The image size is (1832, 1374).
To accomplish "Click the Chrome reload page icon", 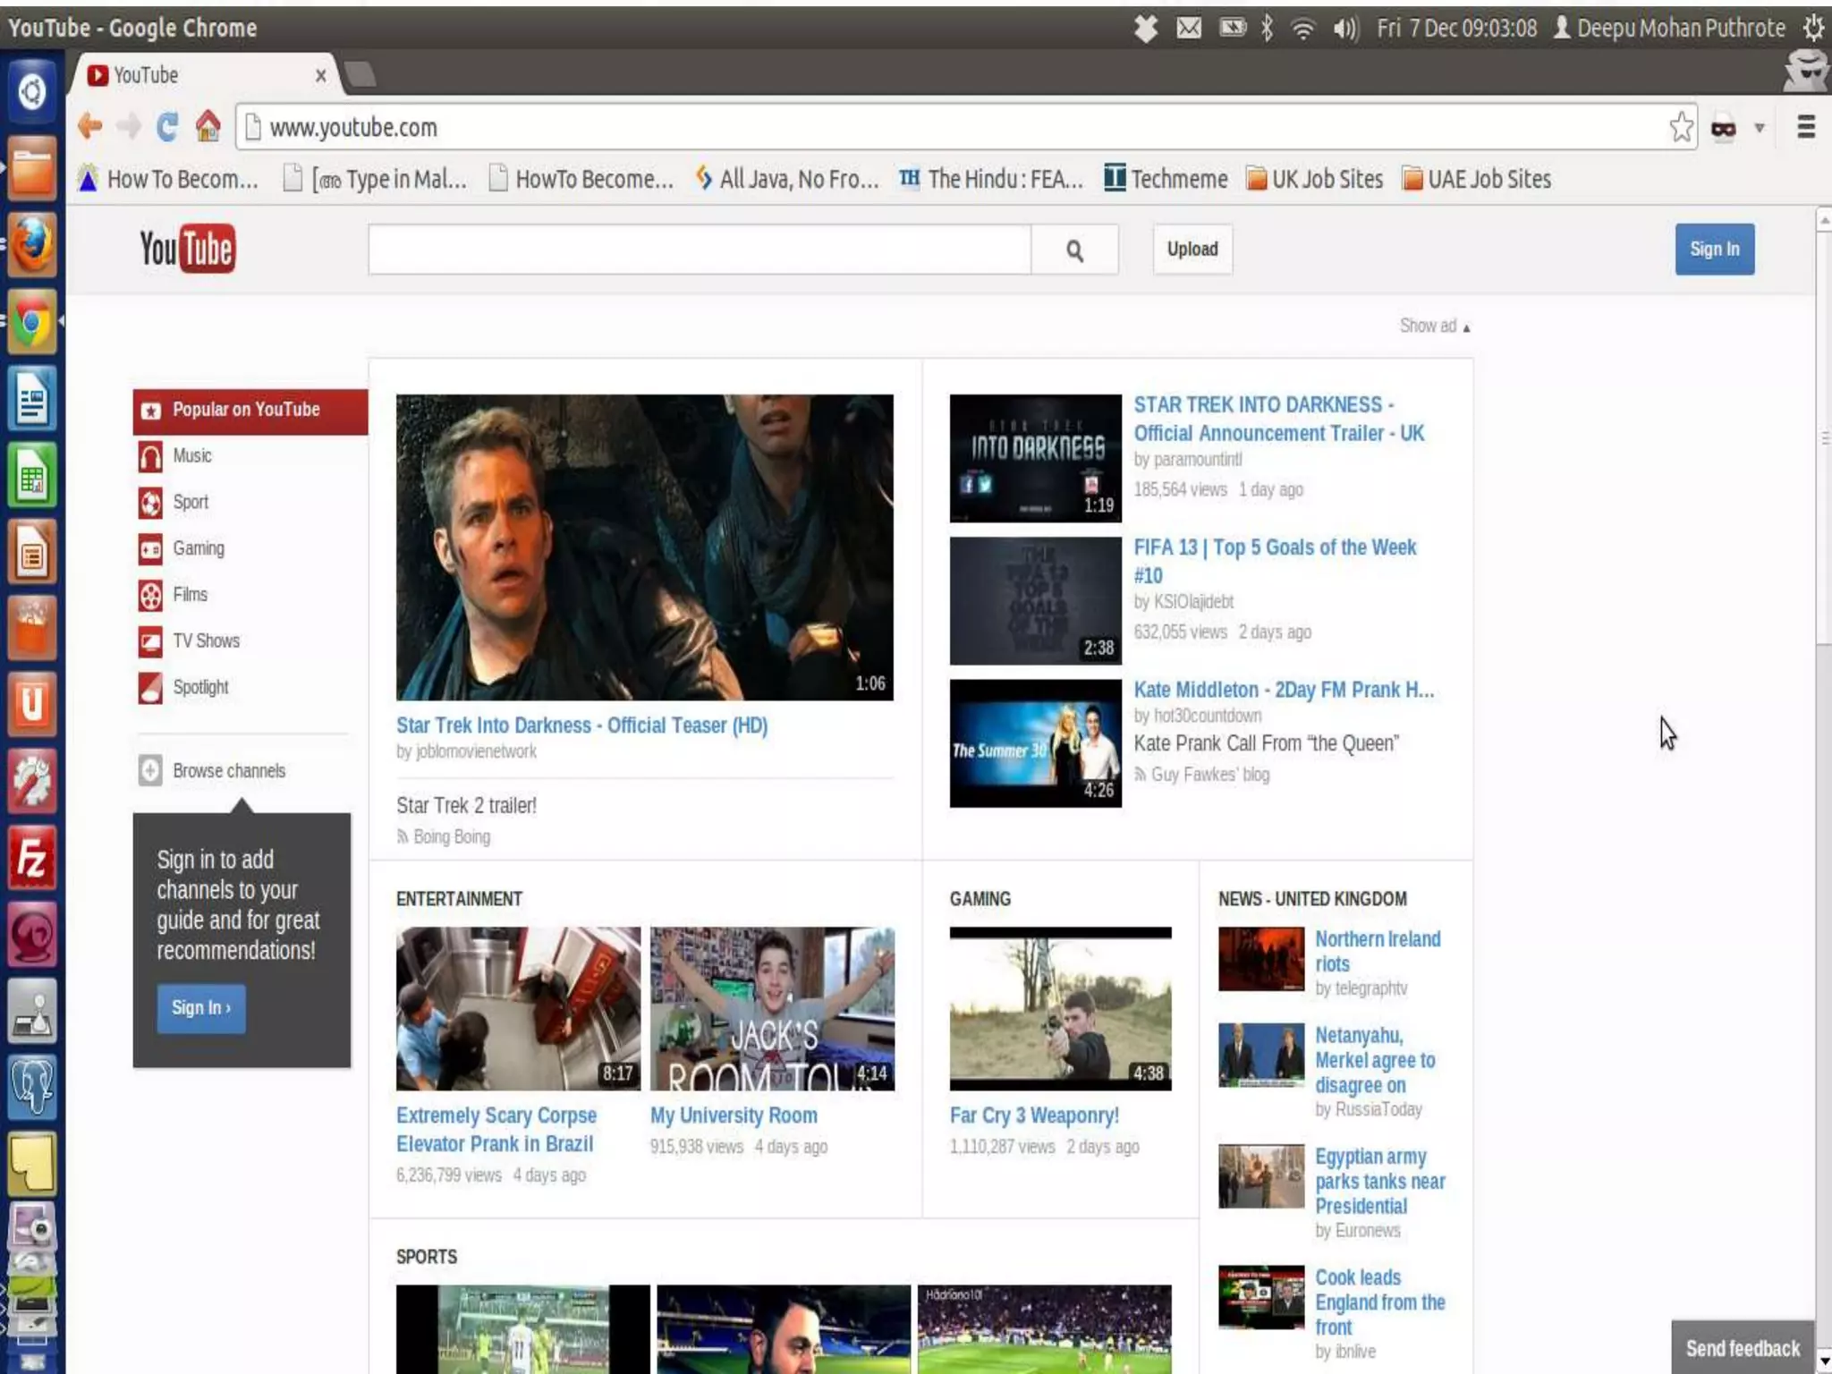I will point(166,127).
